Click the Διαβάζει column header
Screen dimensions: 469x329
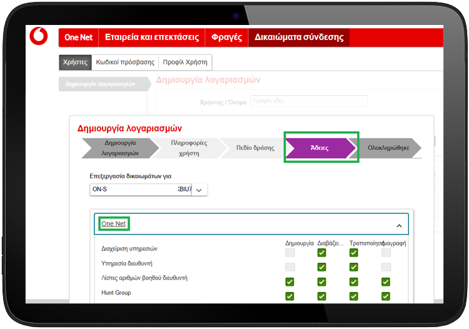[331, 243]
